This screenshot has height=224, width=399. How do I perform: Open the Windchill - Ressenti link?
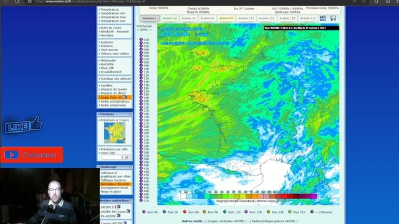(115, 32)
